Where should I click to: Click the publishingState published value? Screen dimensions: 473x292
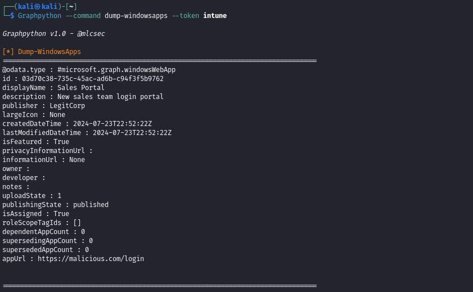[91, 205]
